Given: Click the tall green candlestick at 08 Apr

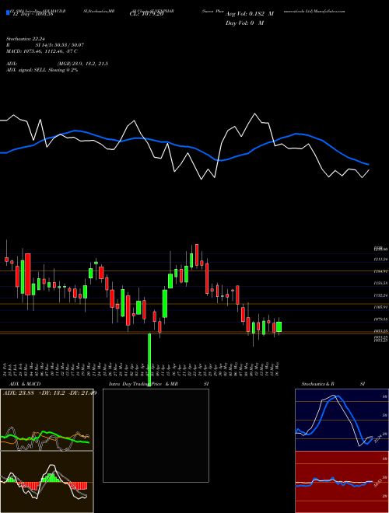Looking at the screenshot, I should 149,360.
